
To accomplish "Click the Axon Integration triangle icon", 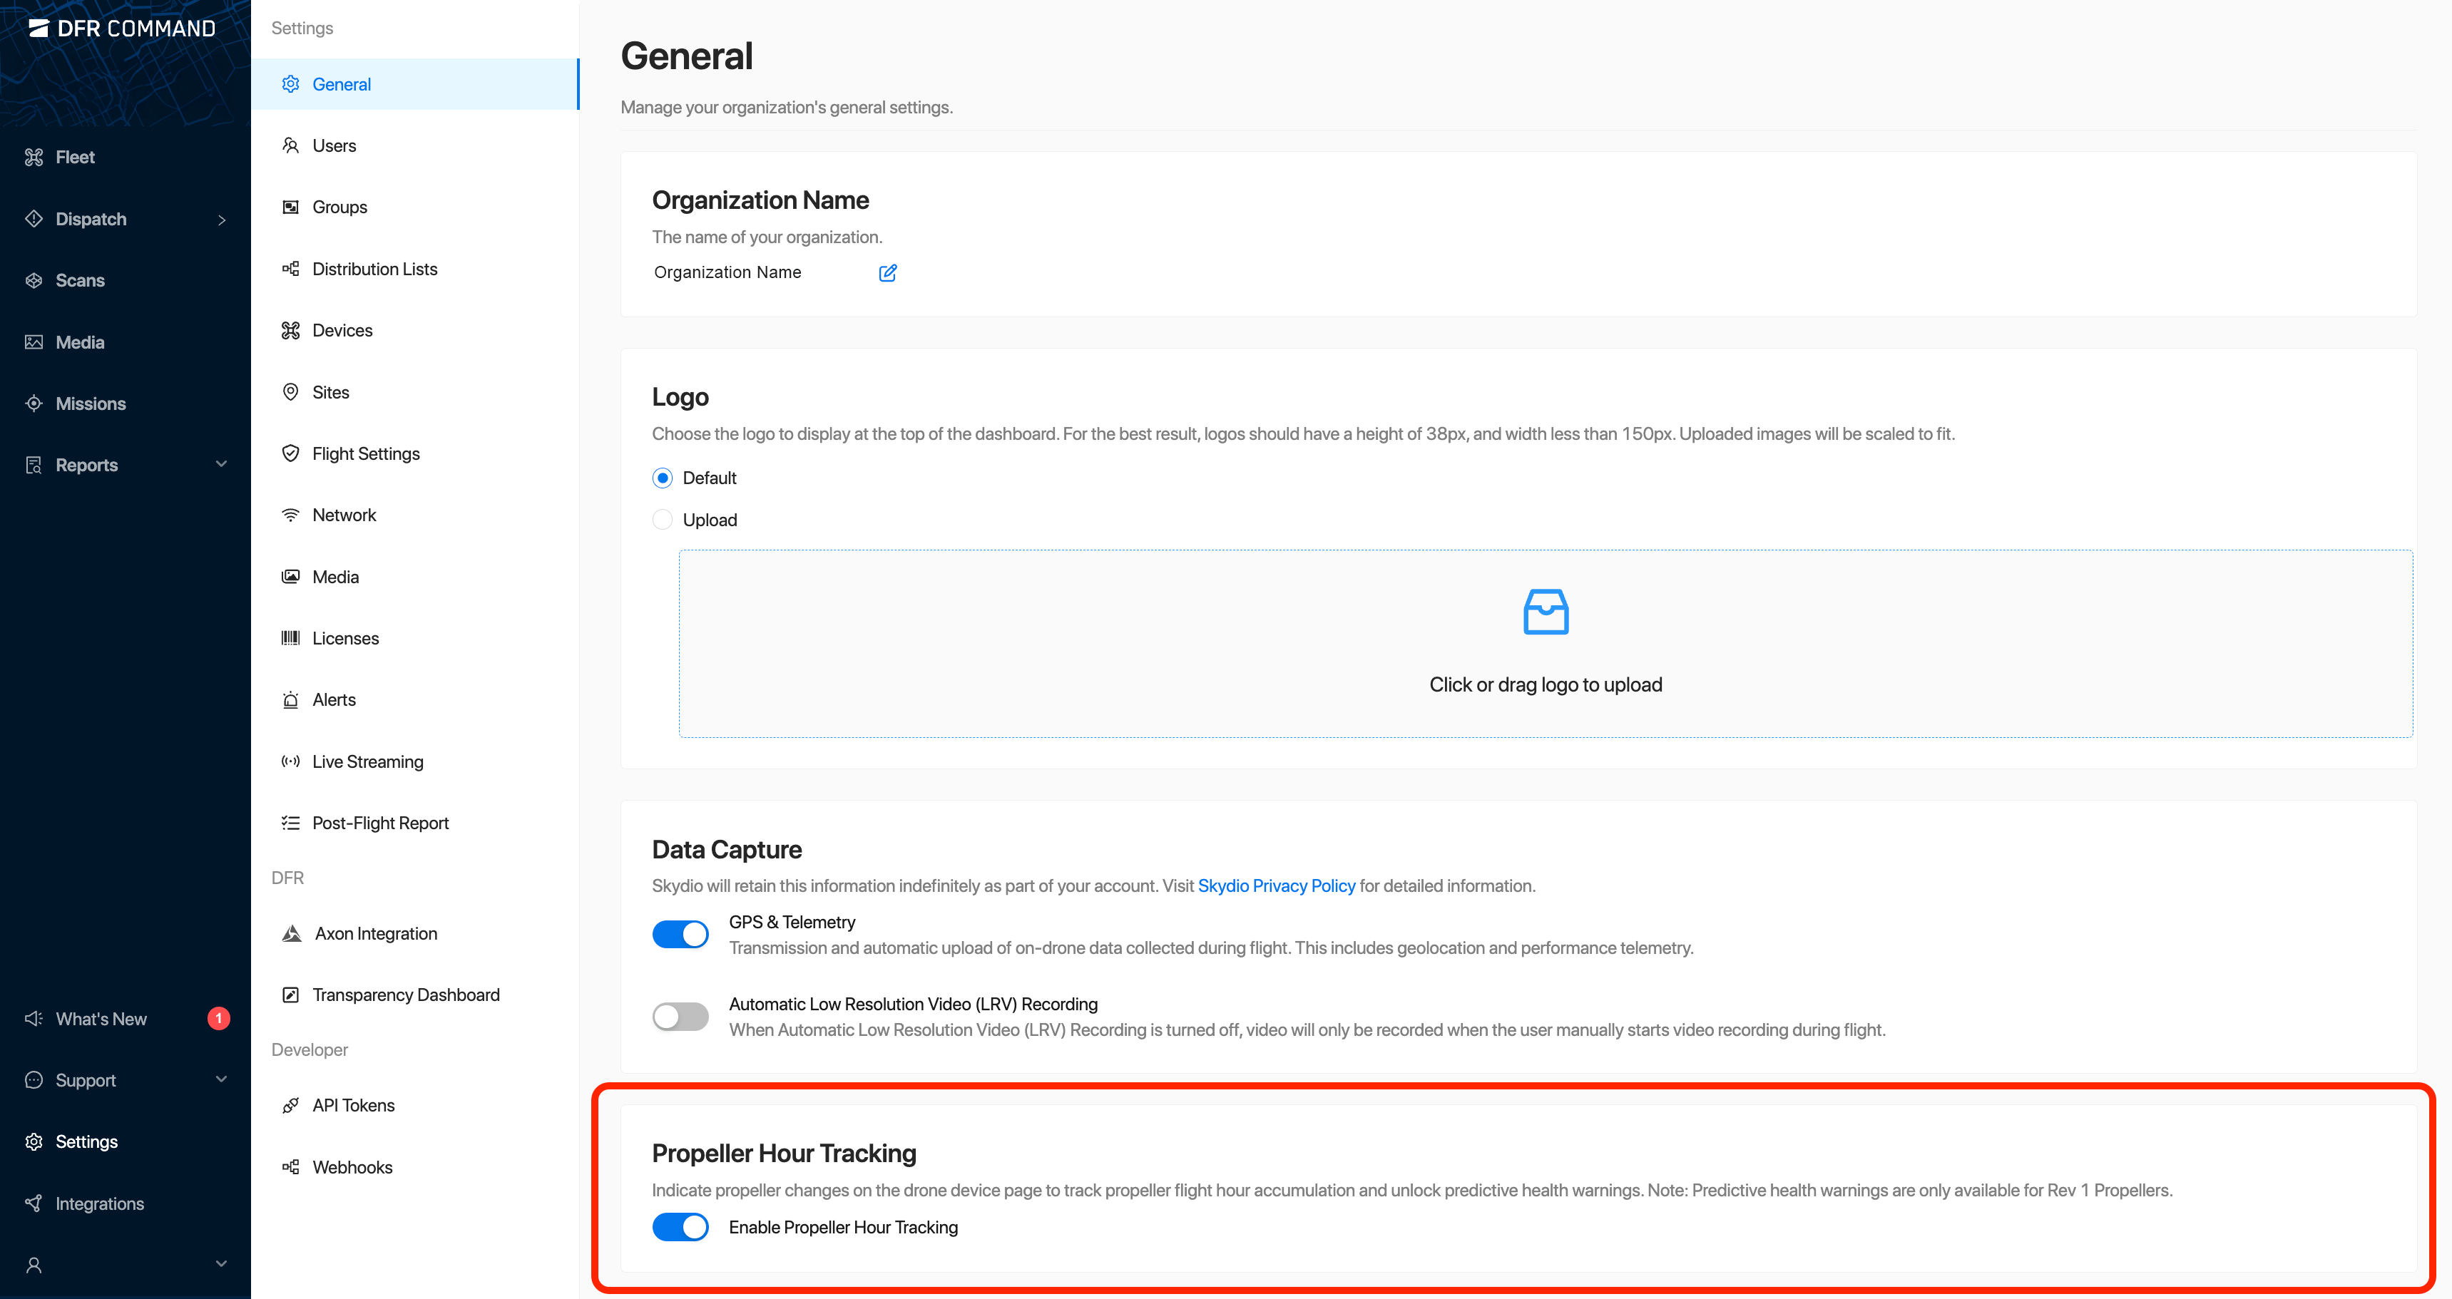I will pos(291,933).
